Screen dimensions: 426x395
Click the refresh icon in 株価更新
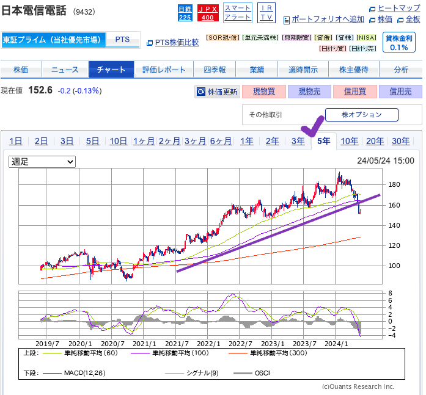201,92
